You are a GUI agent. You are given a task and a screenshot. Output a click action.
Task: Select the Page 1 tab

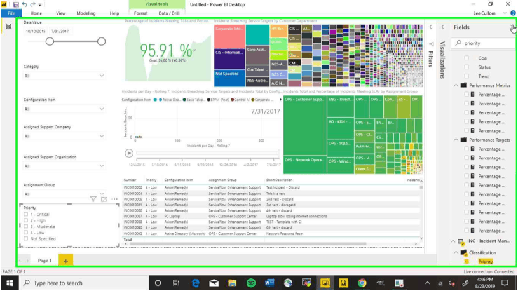[44, 261]
